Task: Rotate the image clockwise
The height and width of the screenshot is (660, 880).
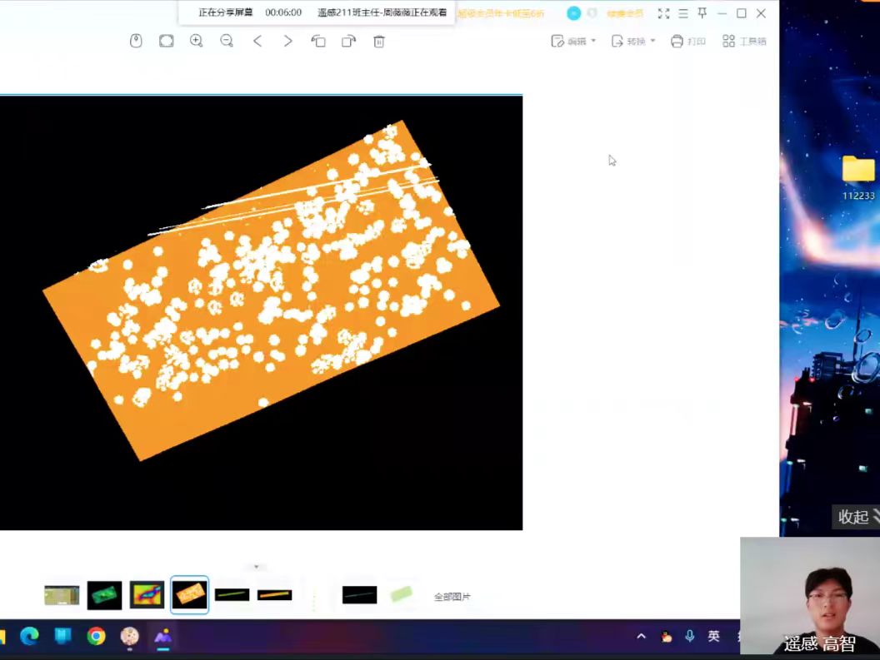Action: [348, 41]
